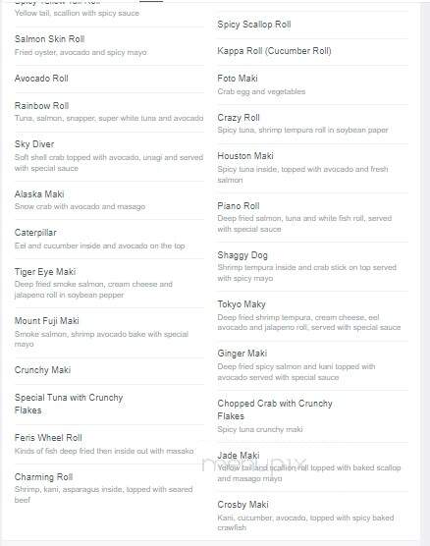The image size is (430, 546).
Task: Click the Rainbow Roll heading
Action: point(42,105)
